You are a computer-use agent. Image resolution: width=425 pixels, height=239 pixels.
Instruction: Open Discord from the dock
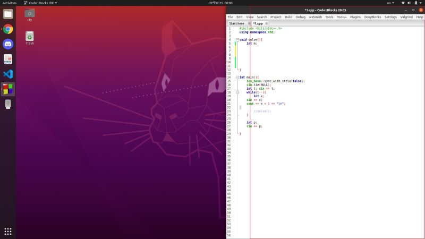click(x=8, y=44)
